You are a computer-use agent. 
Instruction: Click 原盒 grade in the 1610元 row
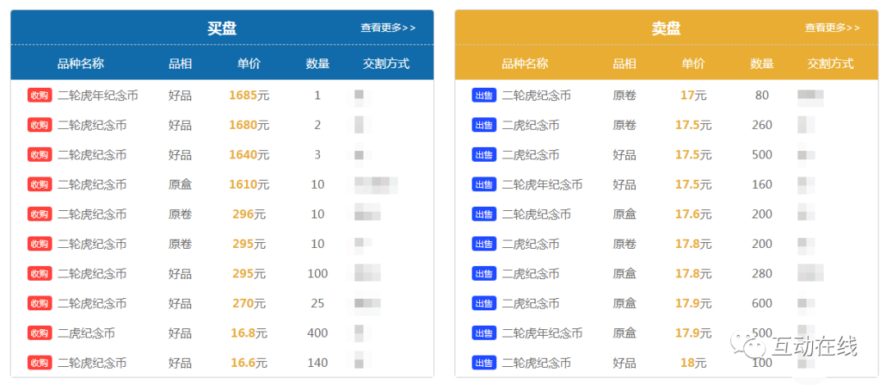coord(180,185)
